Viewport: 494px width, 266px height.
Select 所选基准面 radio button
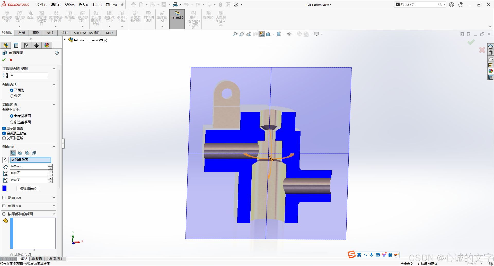coord(12,122)
